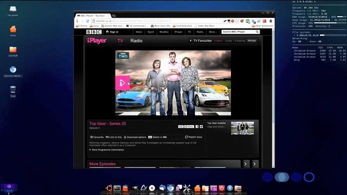Open News in the BBC navigation bar

point(139,32)
